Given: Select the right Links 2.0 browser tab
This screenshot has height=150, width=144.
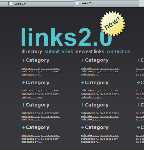Looking at the screenshot, I should 106,3.
